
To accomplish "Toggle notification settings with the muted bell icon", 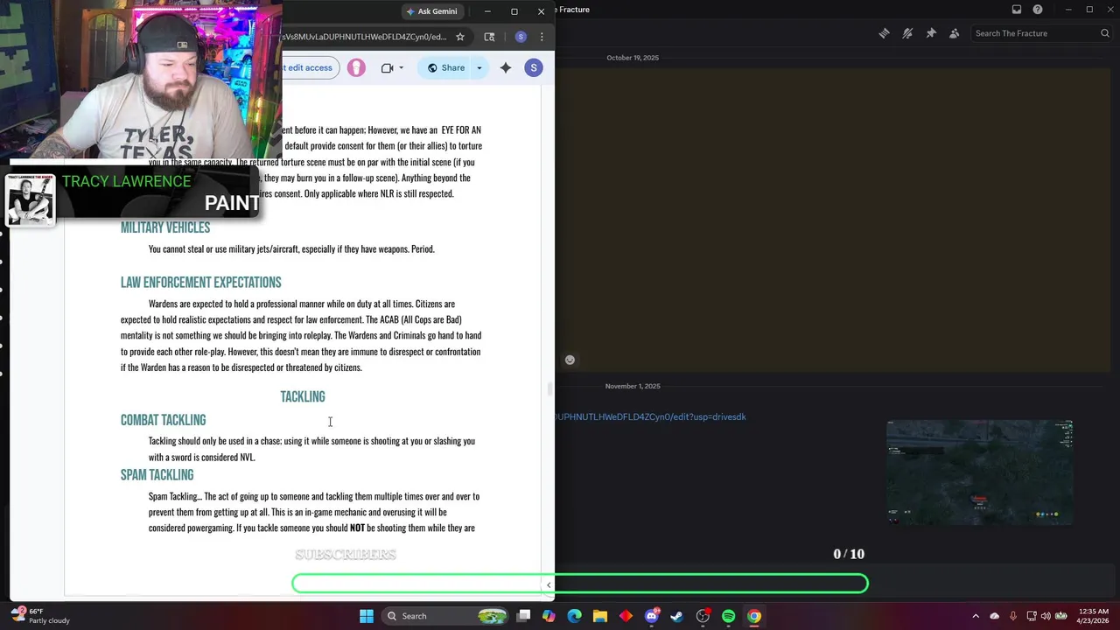I will click(x=907, y=33).
